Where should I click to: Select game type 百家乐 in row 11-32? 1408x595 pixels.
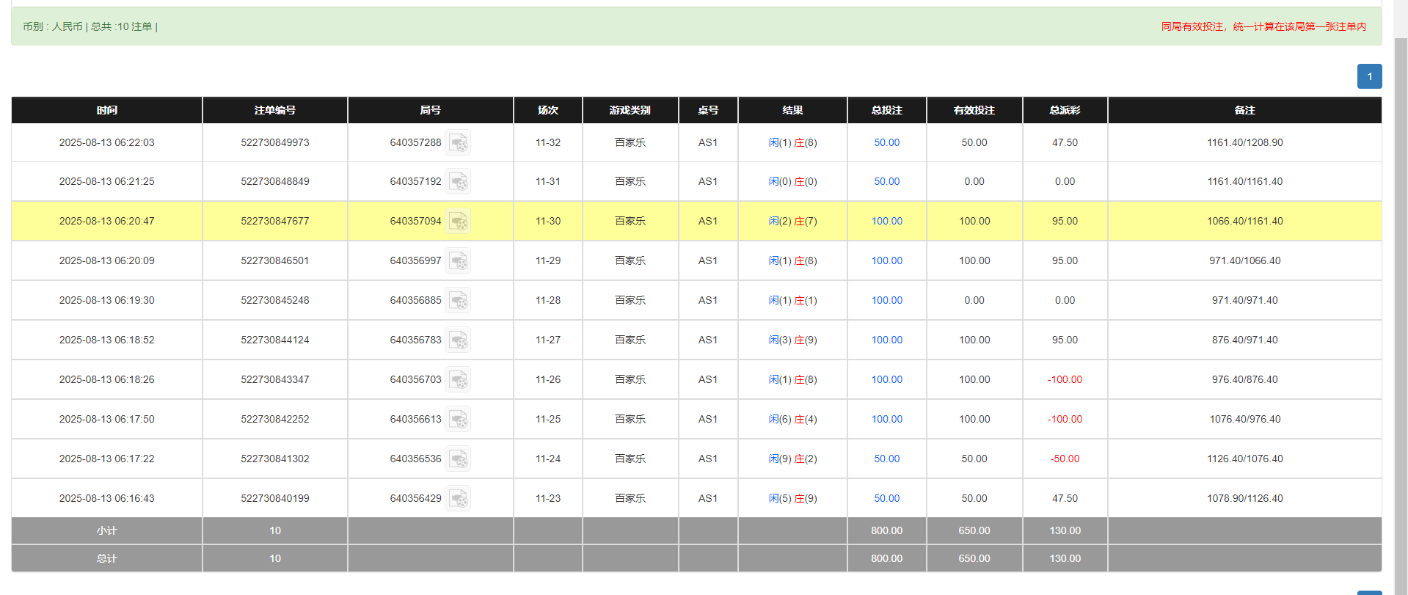pyautogui.click(x=630, y=142)
